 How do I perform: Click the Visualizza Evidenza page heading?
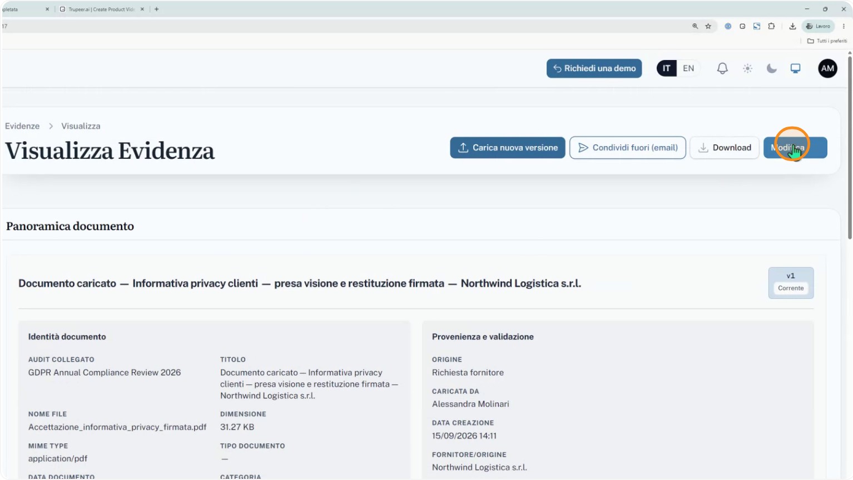tap(110, 151)
